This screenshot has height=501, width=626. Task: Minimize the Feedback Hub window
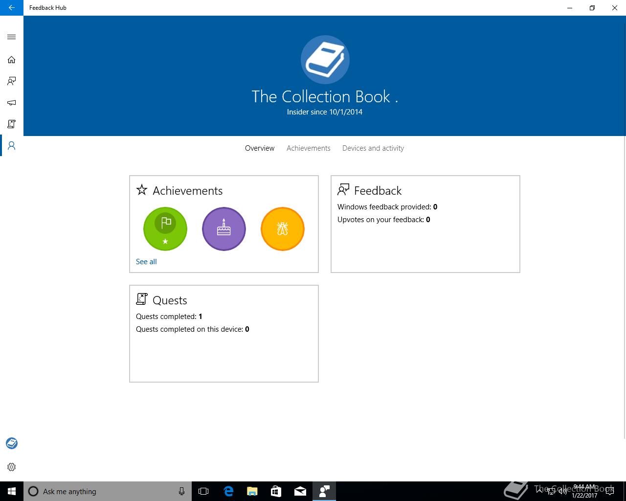570,8
